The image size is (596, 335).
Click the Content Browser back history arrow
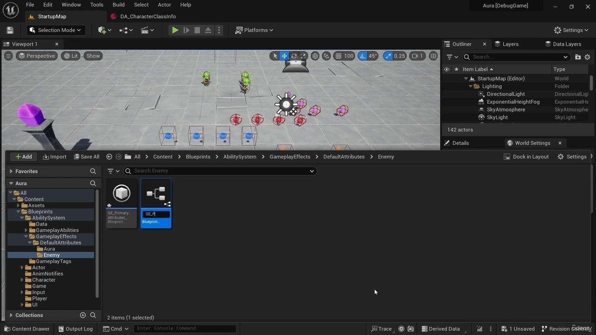coord(109,157)
